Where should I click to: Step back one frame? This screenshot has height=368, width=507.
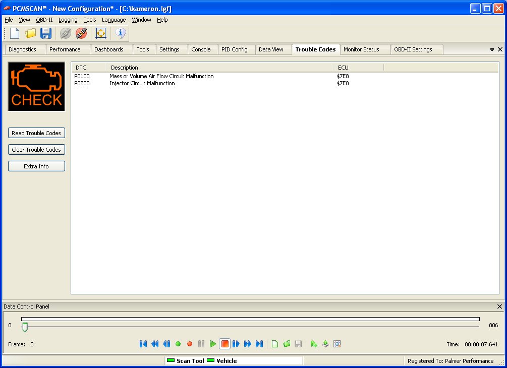166,344
